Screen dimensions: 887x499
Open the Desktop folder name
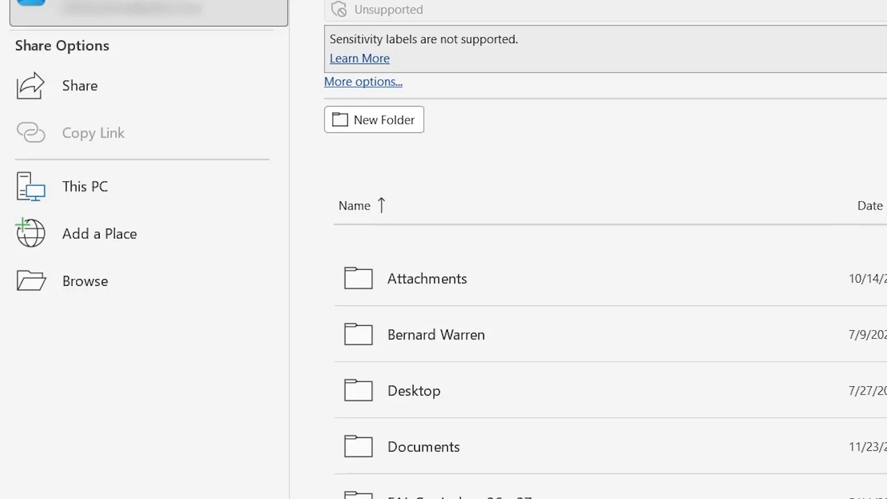[414, 391]
